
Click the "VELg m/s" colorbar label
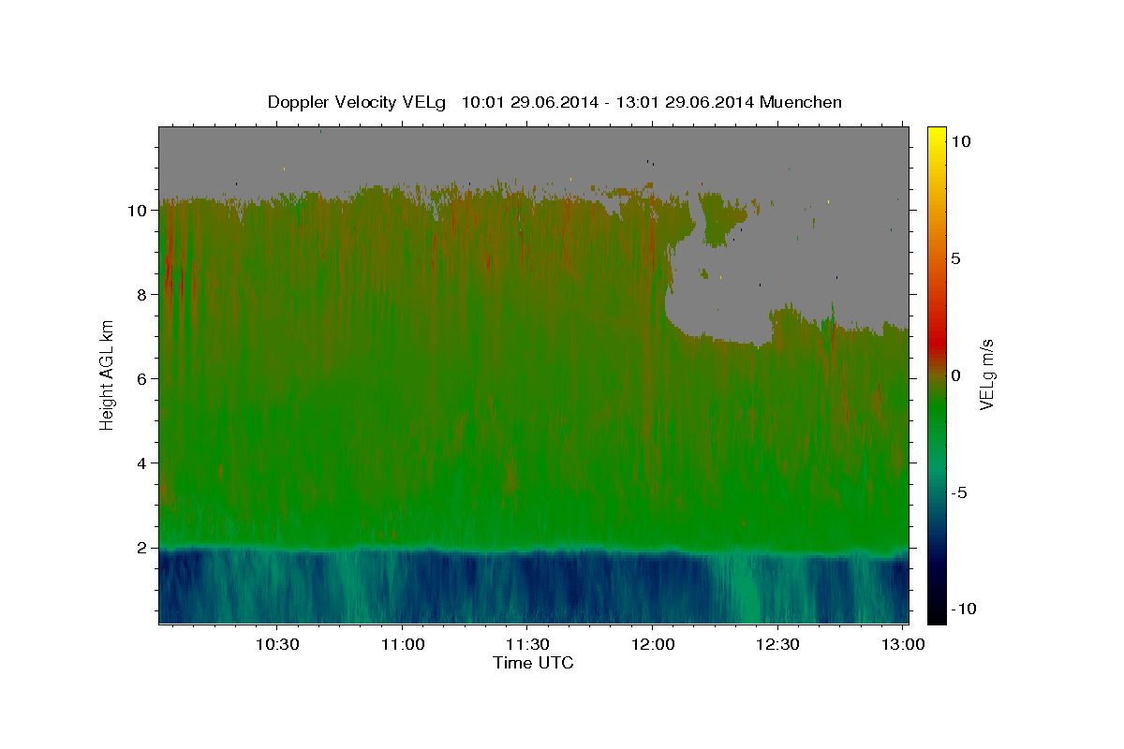(986, 374)
